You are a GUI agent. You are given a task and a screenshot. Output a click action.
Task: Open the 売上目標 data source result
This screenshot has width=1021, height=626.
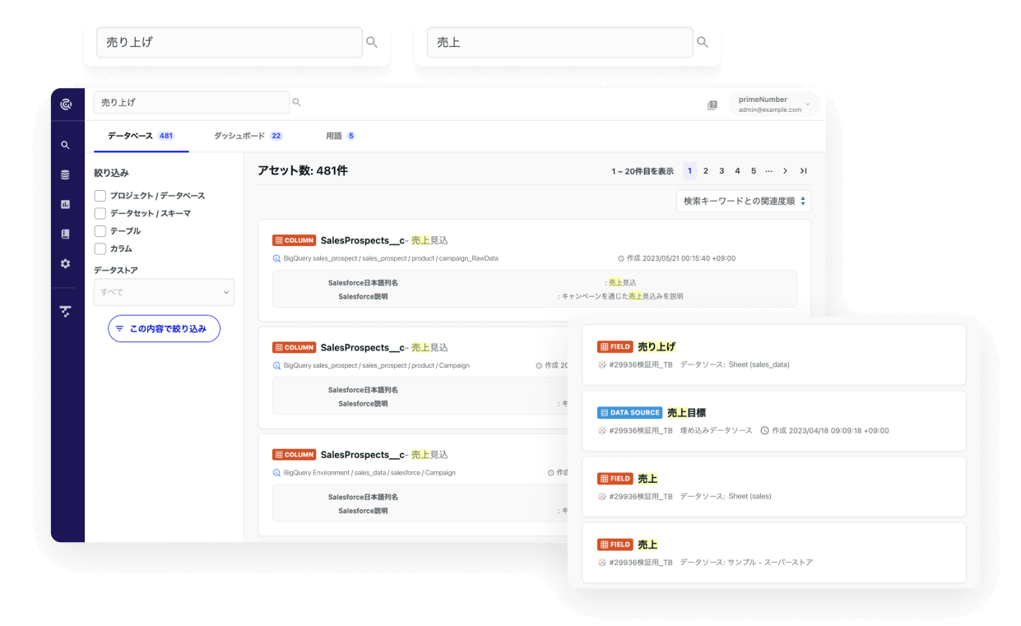[x=686, y=412]
